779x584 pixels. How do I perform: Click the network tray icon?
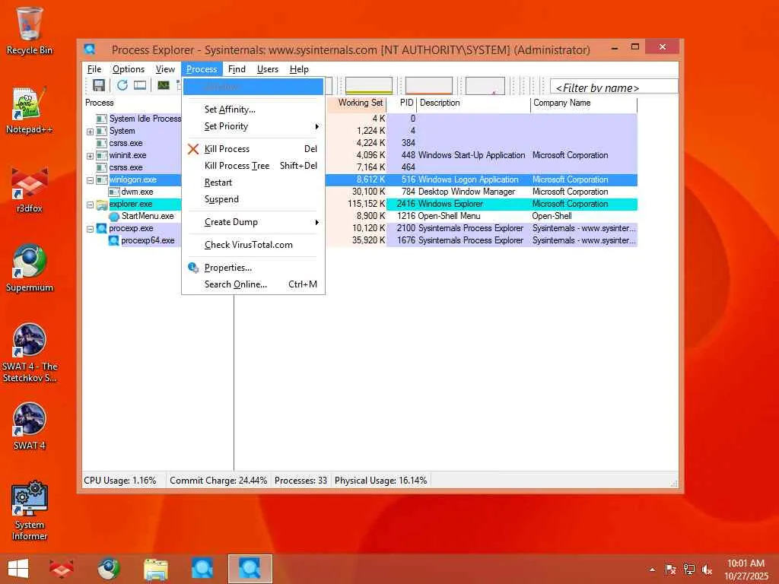689,569
